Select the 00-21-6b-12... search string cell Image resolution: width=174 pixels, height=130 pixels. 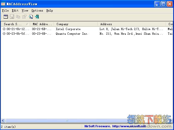[18, 29]
